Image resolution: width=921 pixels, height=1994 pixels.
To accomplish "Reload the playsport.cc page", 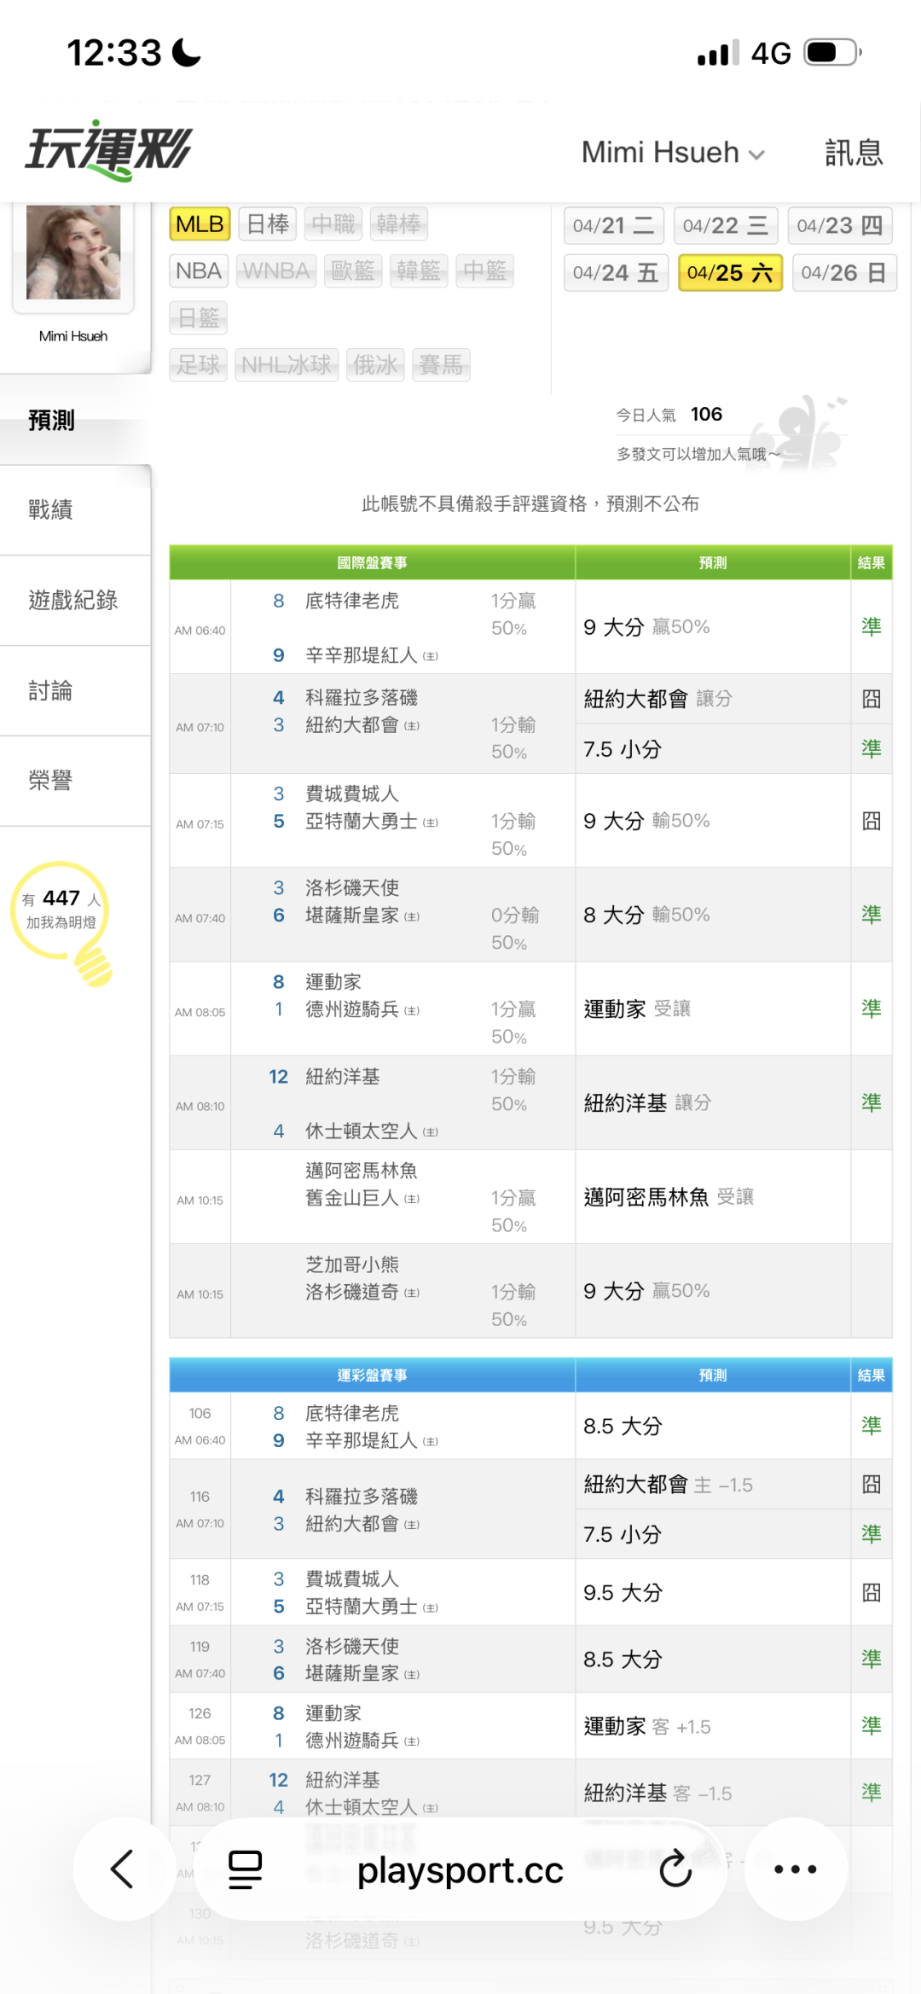I will click(x=675, y=1869).
